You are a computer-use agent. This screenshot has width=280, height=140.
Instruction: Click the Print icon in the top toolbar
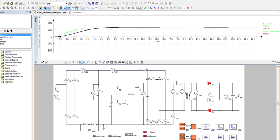[16, 3]
